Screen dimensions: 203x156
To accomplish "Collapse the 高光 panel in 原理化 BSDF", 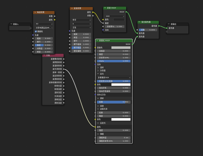I will 98,74.
